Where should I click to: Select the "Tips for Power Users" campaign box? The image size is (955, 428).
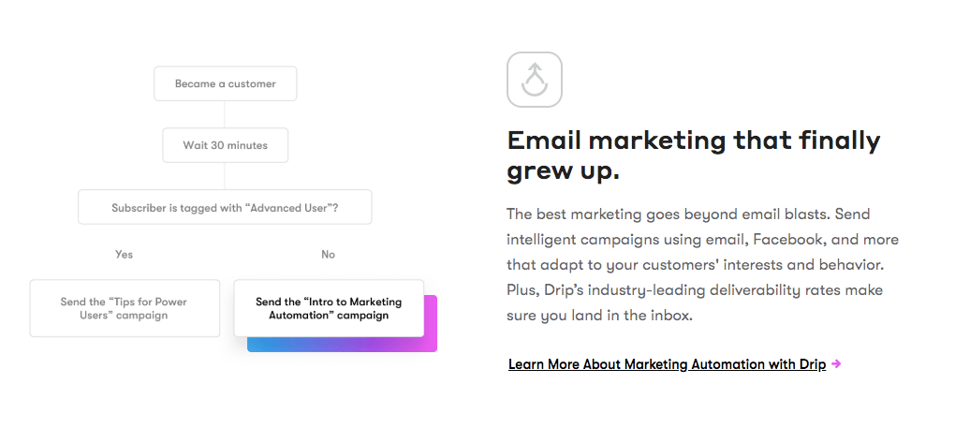click(x=125, y=308)
